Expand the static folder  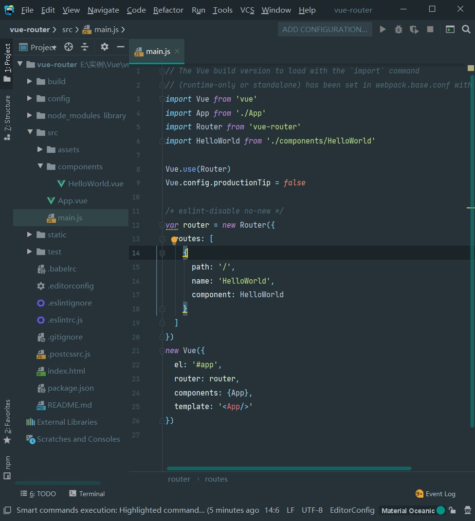click(x=30, y=234)
